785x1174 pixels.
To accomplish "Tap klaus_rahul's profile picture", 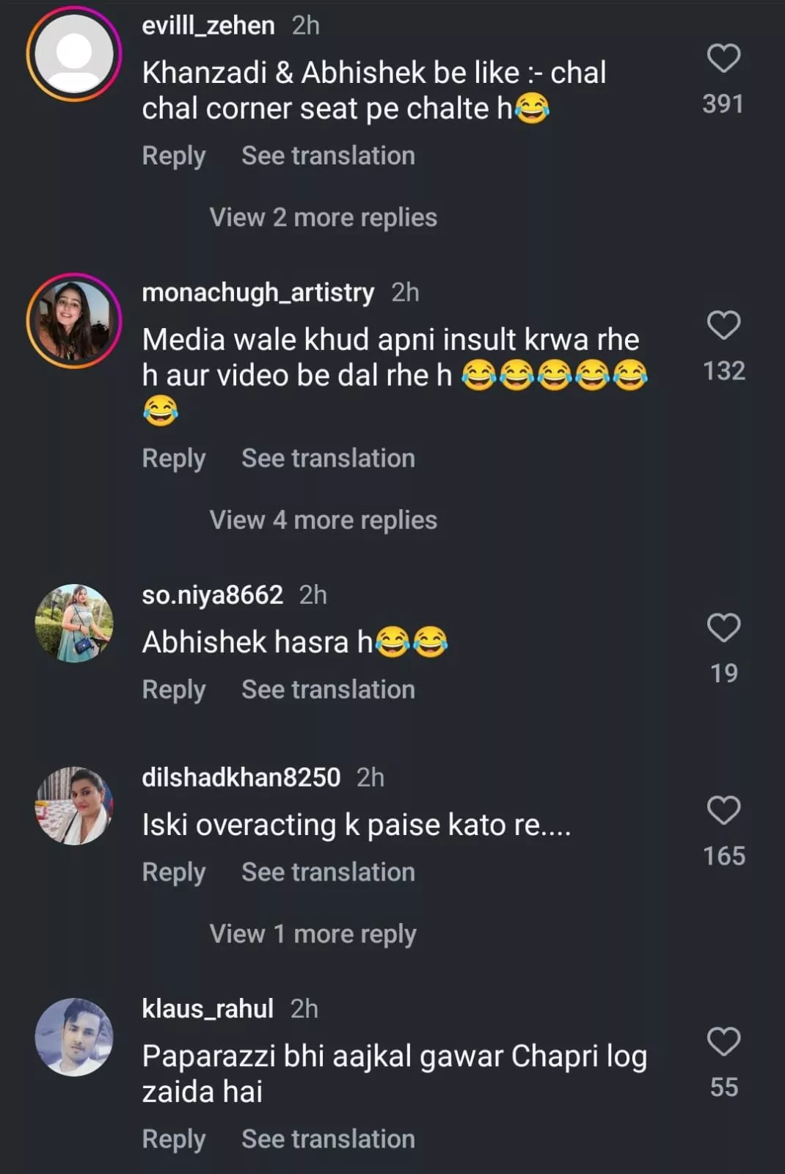I will (74, 1037).
